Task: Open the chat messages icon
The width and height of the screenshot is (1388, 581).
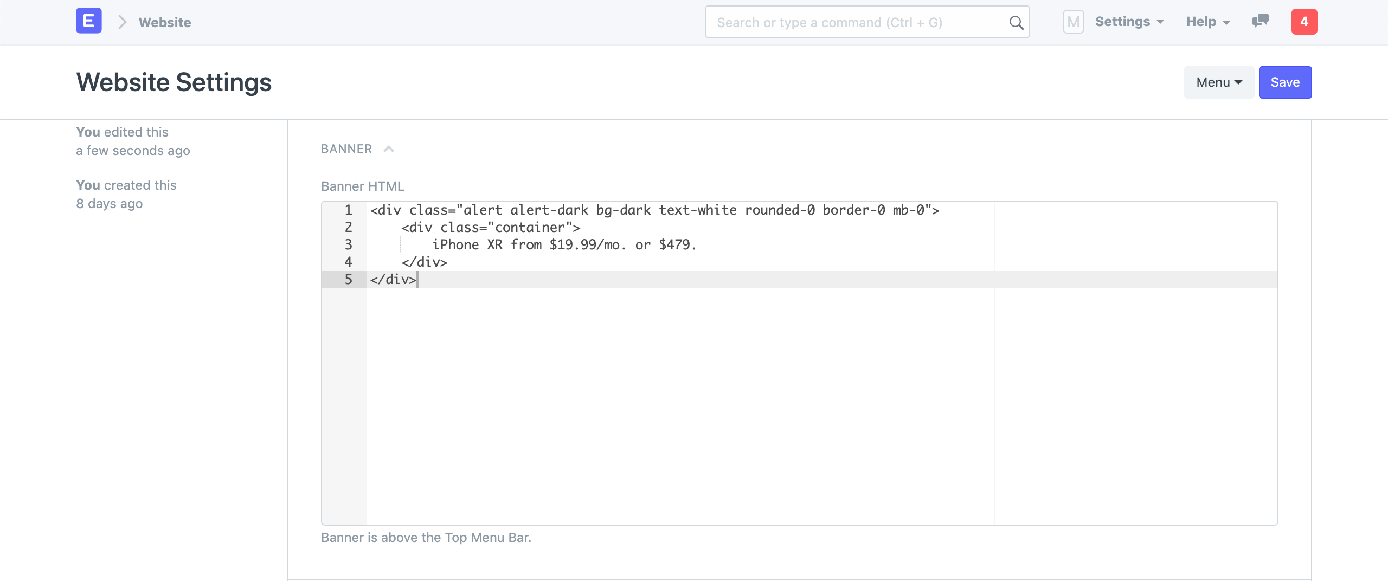Action: [1260, 22]
